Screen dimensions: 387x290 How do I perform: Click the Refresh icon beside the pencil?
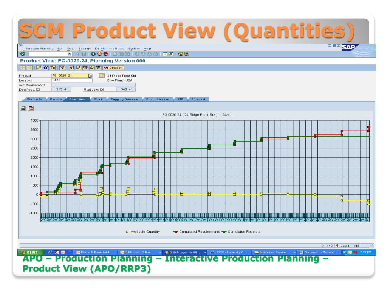coord(46,68)
